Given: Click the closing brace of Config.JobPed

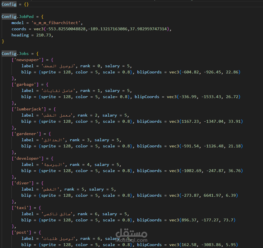Looking at the screenshot, I should pos(3,41).
